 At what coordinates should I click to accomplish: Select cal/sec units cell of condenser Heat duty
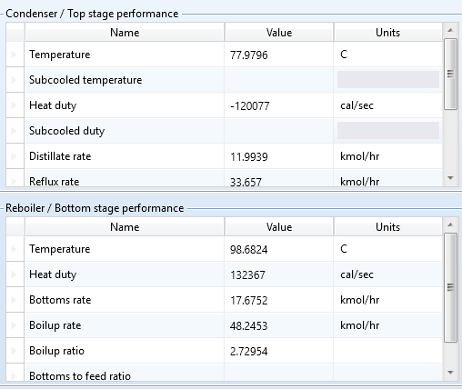pyautogui.click(x=387, y=105)
